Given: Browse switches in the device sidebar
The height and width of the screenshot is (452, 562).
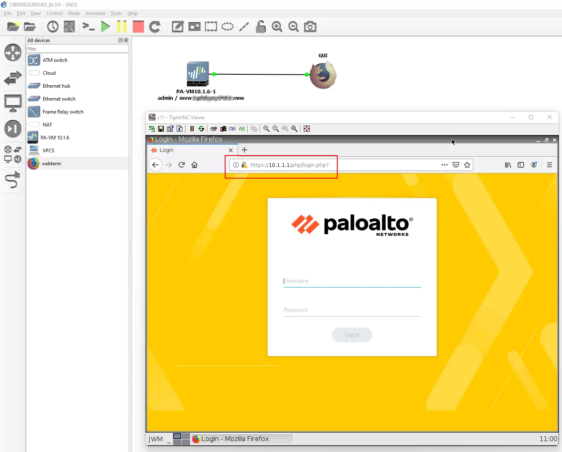Looking at the screenshot, I should 13,78.
